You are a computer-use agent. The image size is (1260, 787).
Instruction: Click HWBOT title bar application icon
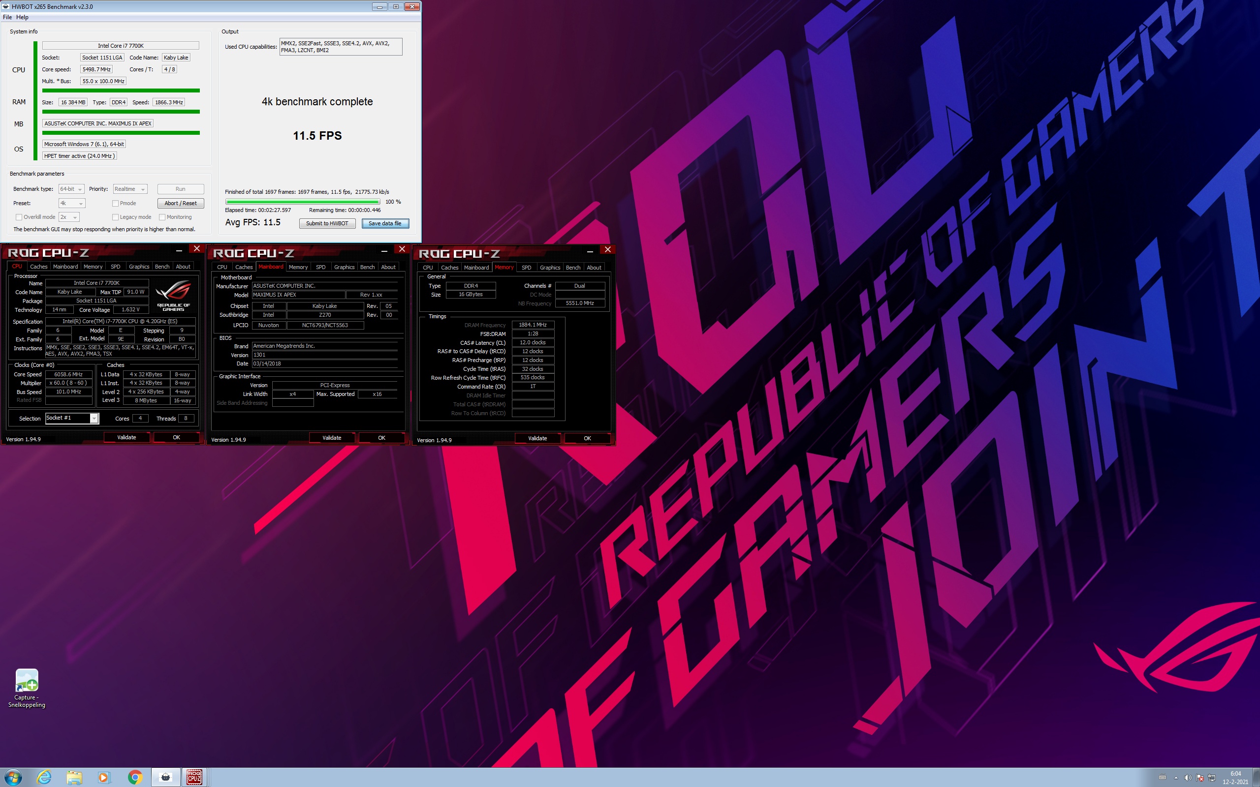point(6,7)
